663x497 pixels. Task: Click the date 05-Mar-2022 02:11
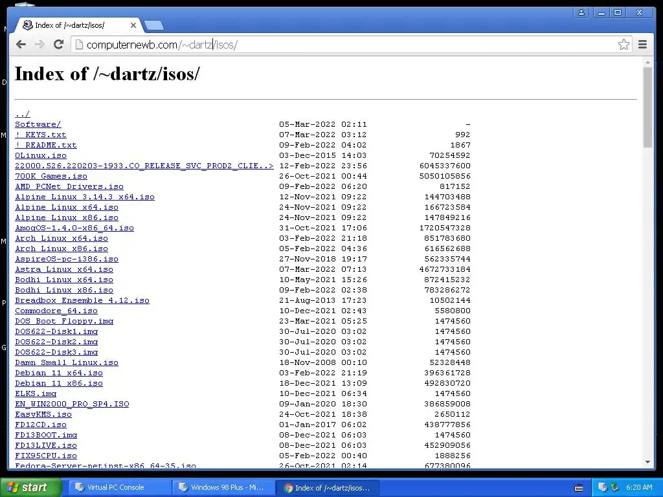coord(323,124)
